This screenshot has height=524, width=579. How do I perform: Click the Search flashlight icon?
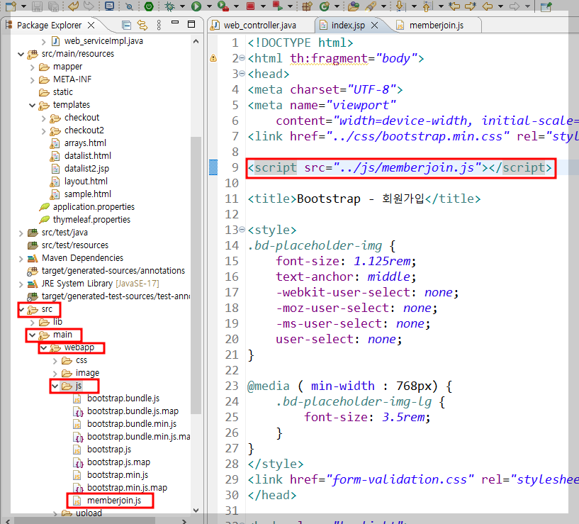point(371,6)
